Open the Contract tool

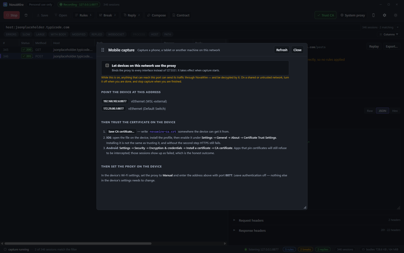(x=181, y=15)
